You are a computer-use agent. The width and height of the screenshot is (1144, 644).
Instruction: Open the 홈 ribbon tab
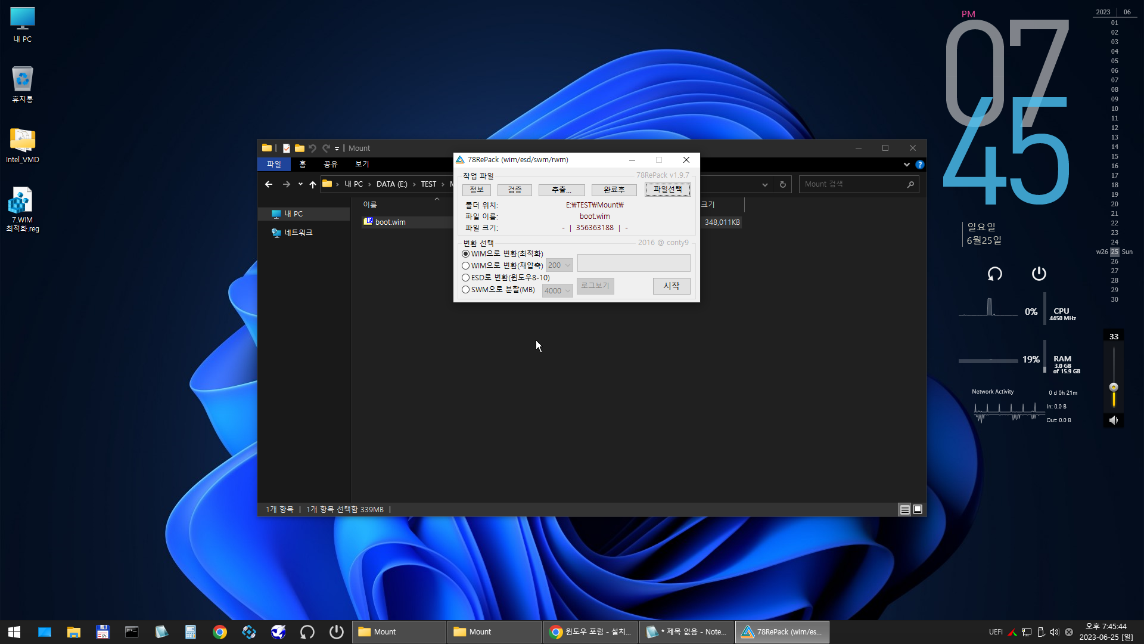click(x=303, y=165)
